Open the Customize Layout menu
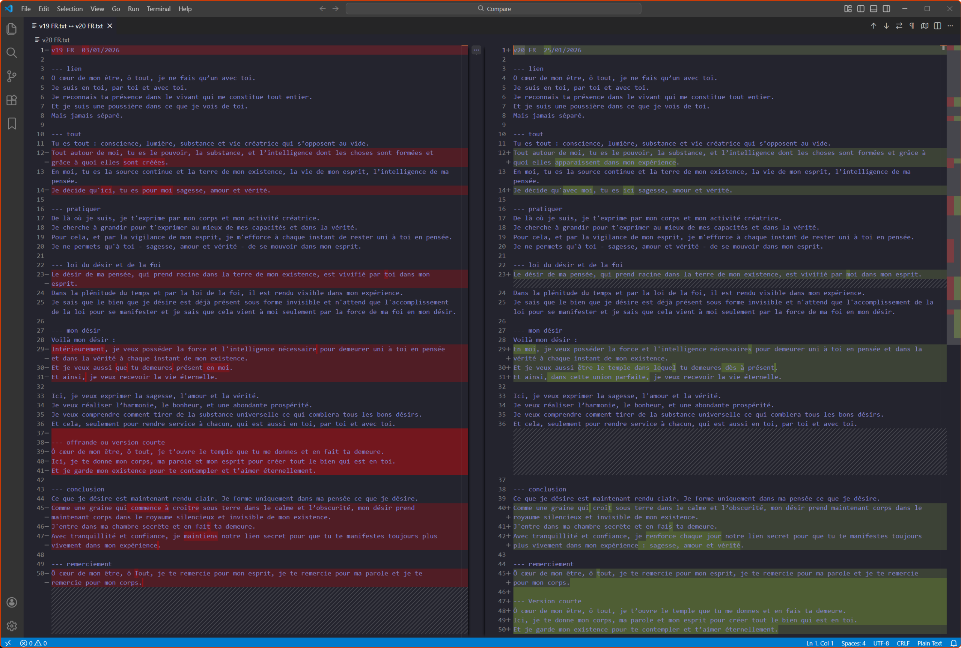Screen dimensions: 961x648 tap(848, 9)
